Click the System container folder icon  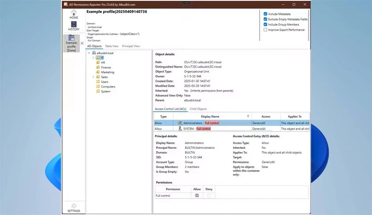98,91
